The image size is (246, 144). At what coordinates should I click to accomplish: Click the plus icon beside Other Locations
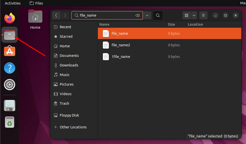(x=55, y=127)
